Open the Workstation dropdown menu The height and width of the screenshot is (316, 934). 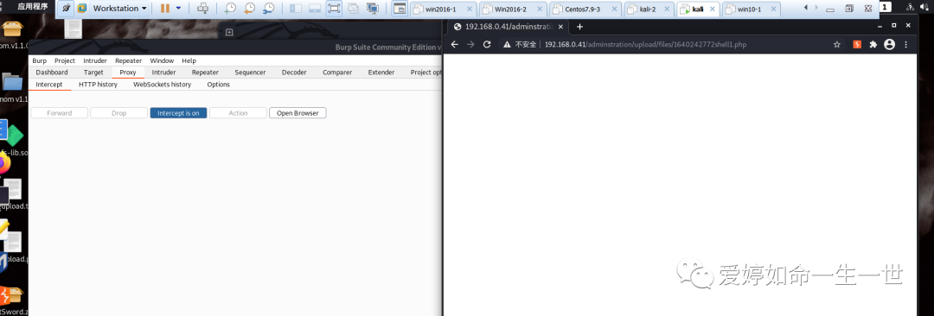pos(119,9)
